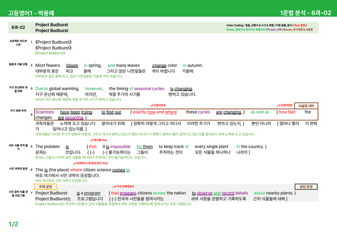Screen dimensions: 337x238
Task: Click the header text '1문법 분석 - 6과-02'
Action: pos(305,13)
